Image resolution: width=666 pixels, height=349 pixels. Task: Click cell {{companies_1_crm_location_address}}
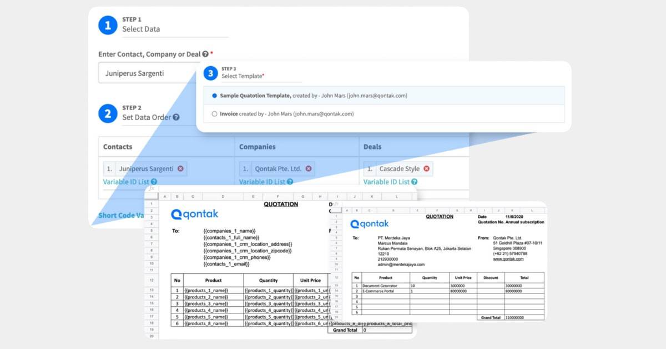click(x=248, y=244)
